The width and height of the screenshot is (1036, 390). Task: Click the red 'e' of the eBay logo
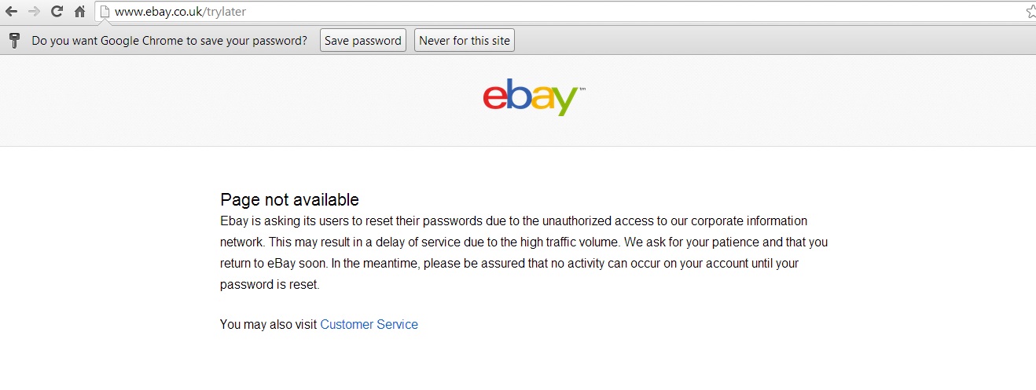click(495, 97)
